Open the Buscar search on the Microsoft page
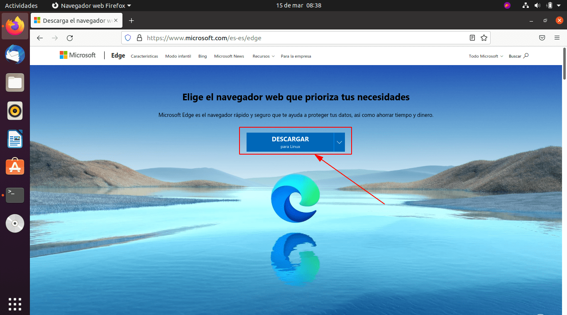This screenshot has width=567, height=315. pos(518,56)
